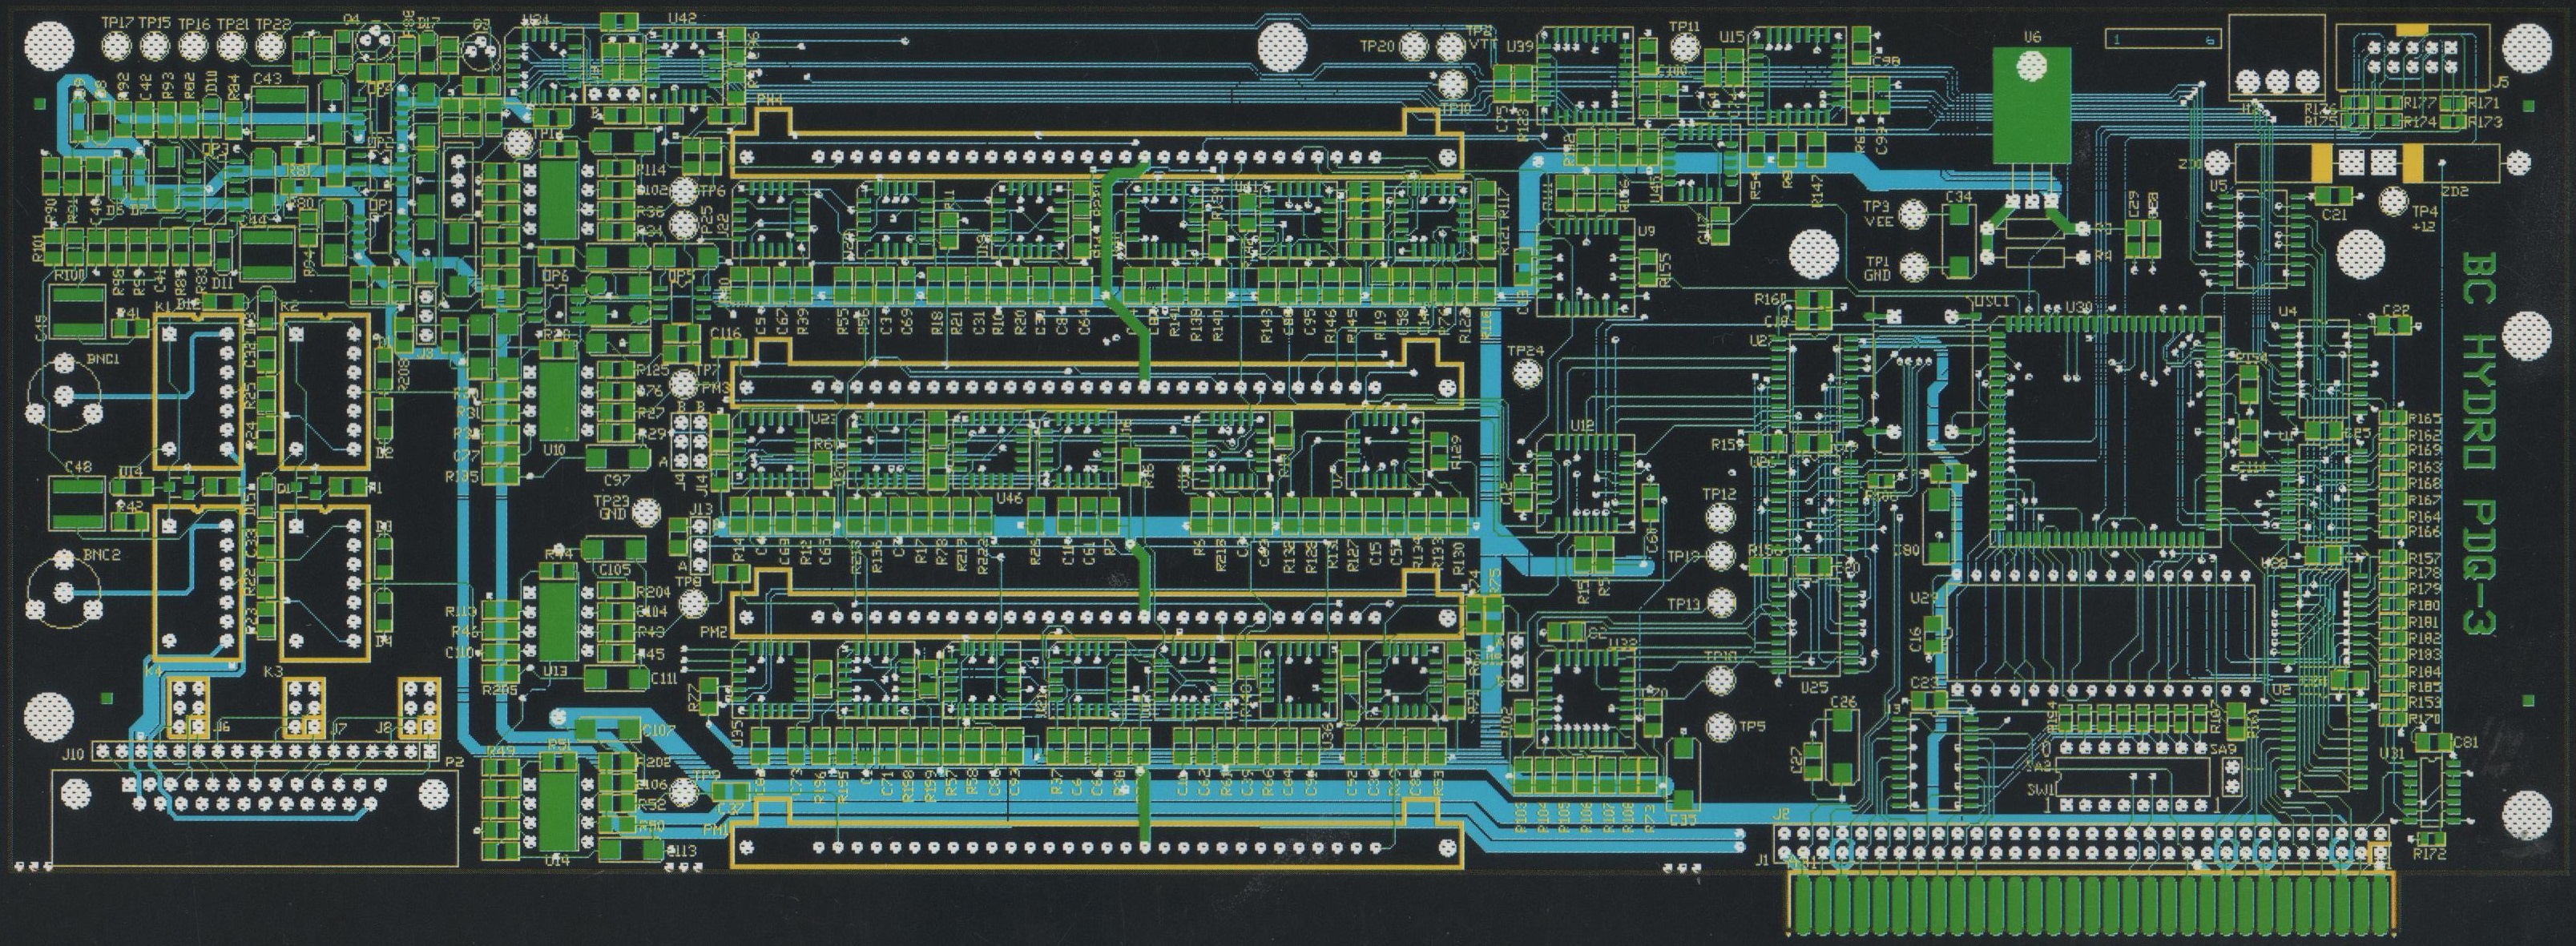Click the K2 relay footprint

(324, 391)
